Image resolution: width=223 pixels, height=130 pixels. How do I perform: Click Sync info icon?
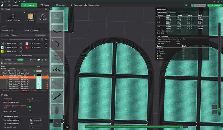[43, 17]
